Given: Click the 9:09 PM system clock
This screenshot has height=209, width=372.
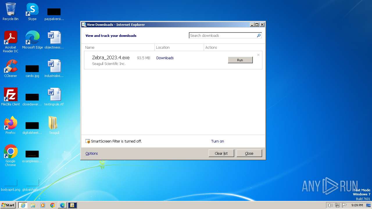Looking at the screenshot, I should click(x=357, y=205).
